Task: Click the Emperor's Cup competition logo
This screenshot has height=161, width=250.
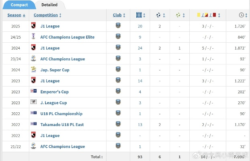Action: [x=33, y=92]
